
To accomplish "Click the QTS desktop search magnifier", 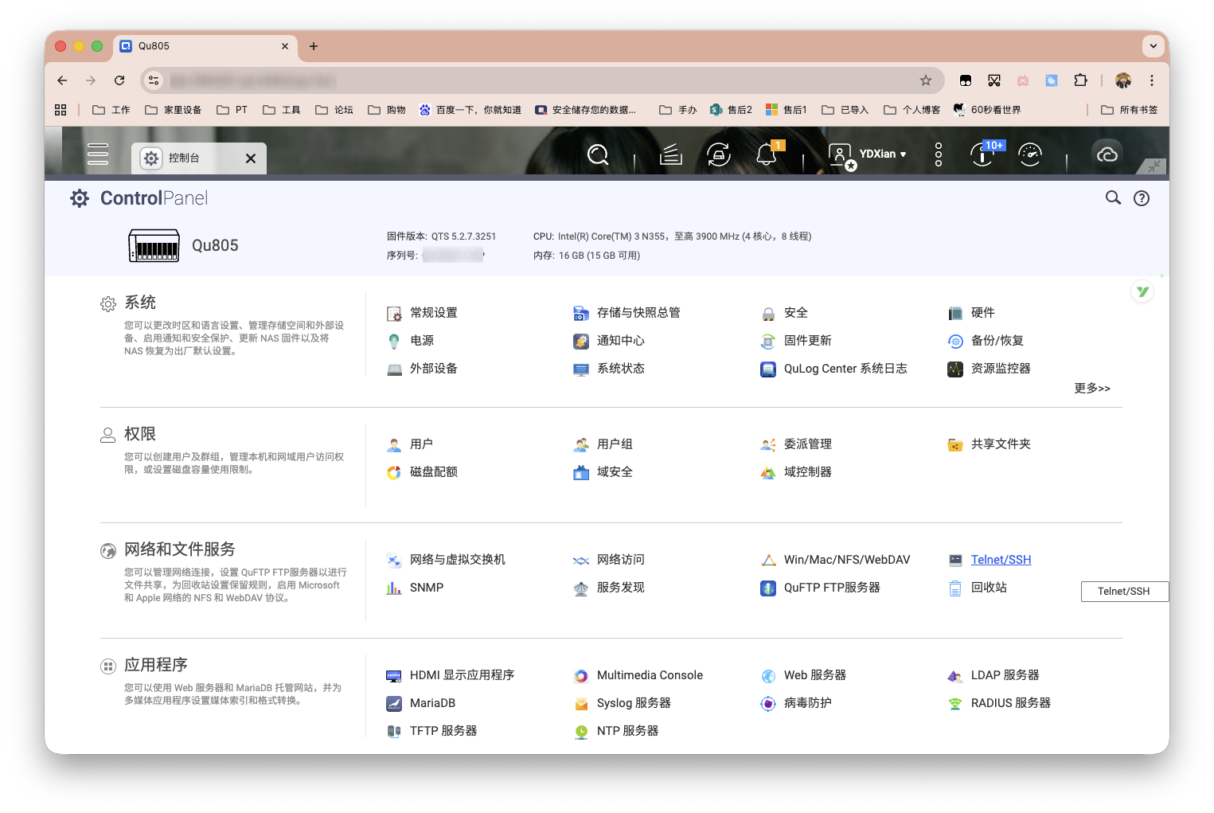I will [598, 154].
